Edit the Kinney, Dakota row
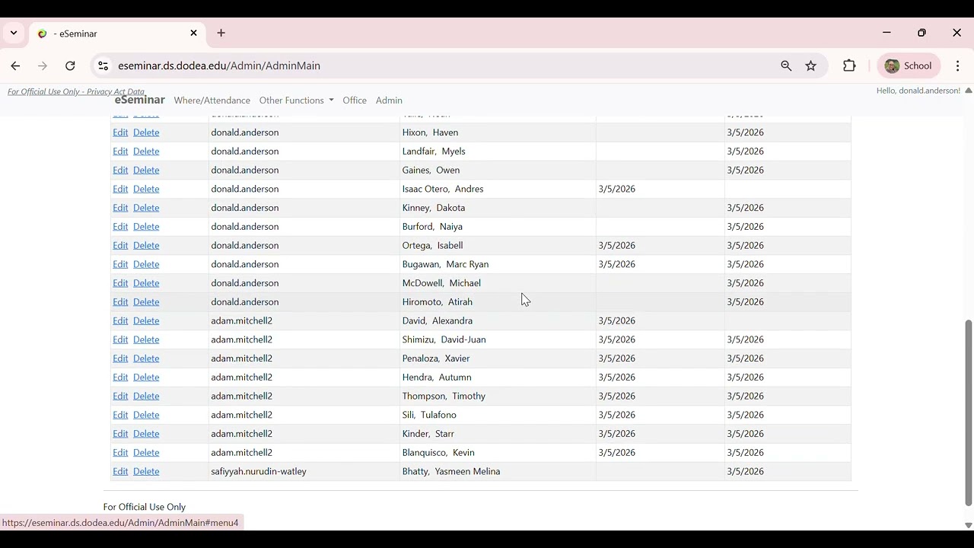The width and height of the screenshot is (974, 548). 120,208
